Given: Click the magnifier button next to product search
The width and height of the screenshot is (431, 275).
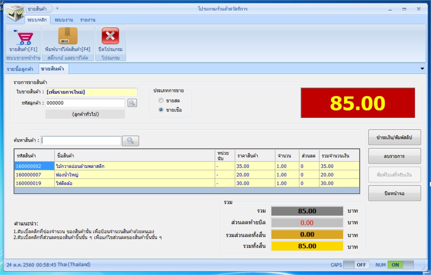Looking at the screenshot, I should tap(131, 141).
